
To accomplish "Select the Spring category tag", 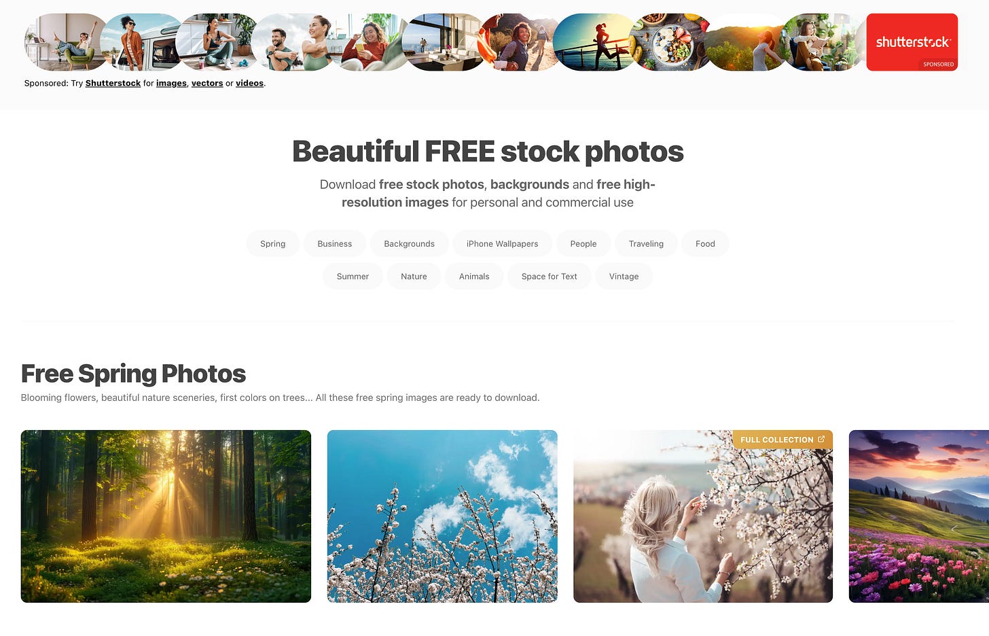I will point(273,243).
